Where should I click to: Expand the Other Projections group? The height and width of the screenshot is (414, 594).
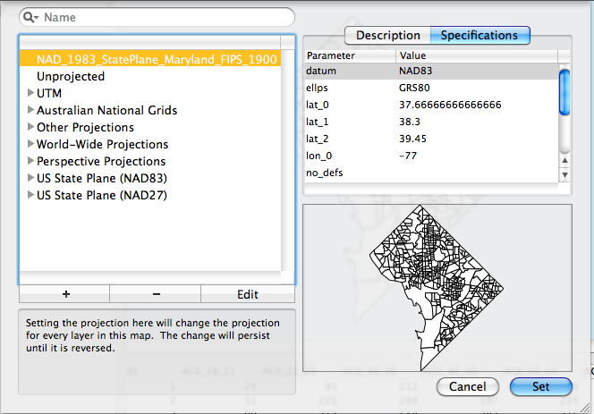(29, 127)
